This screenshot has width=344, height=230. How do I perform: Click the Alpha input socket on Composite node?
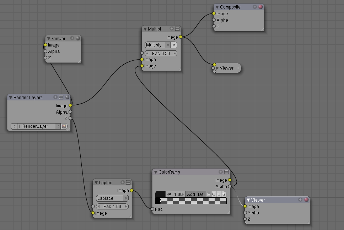214,20
